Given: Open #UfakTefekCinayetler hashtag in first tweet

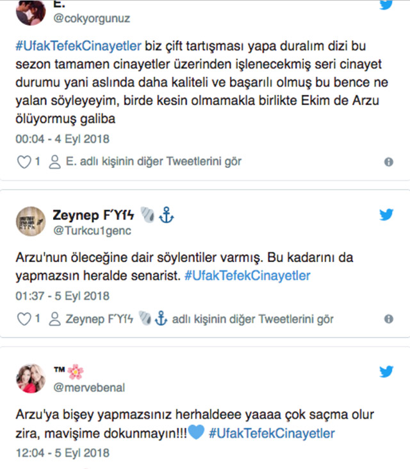Looking at the screenshot, I should 78,46.
